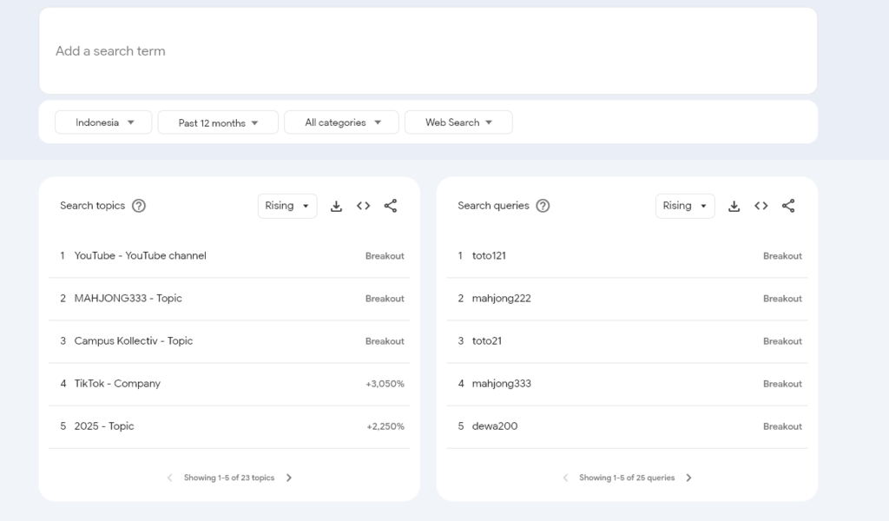The image size is (889, 521).
Task: Open help icon beside Search topics
Action: [x=139, y=206]
